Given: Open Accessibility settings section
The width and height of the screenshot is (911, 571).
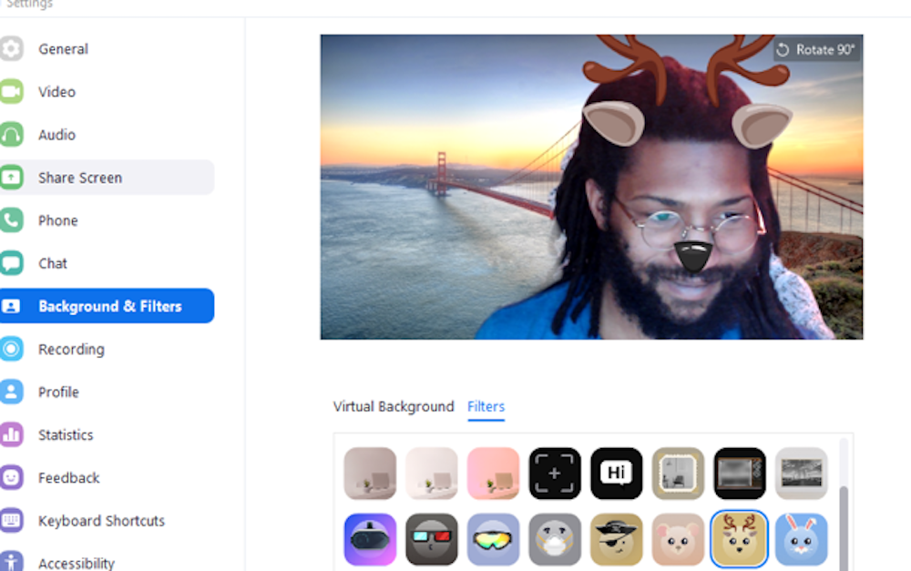Looking at the screenshot, I should 77,563.
